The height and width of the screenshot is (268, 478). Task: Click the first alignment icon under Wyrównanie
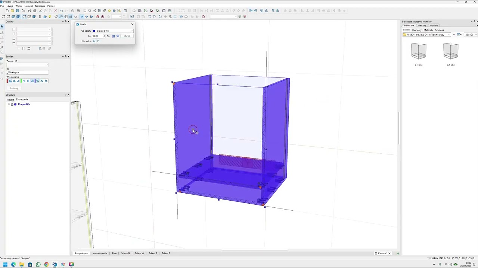[x=10, y=81]
